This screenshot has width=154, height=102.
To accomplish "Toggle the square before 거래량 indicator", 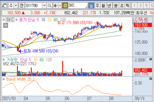I will 4,60.
